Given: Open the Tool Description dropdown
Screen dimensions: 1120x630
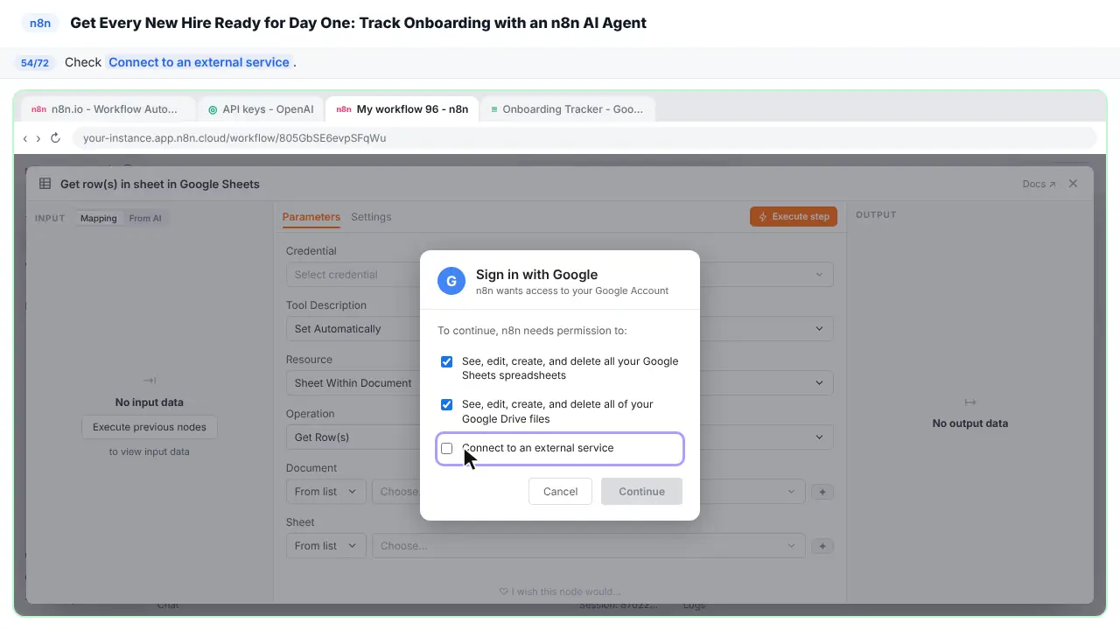Looking at the screenshot, I should [x=560, y=329].
